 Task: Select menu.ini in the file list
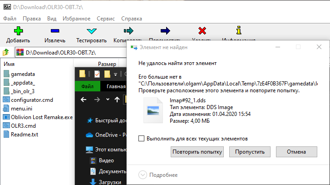click(18, 109)
